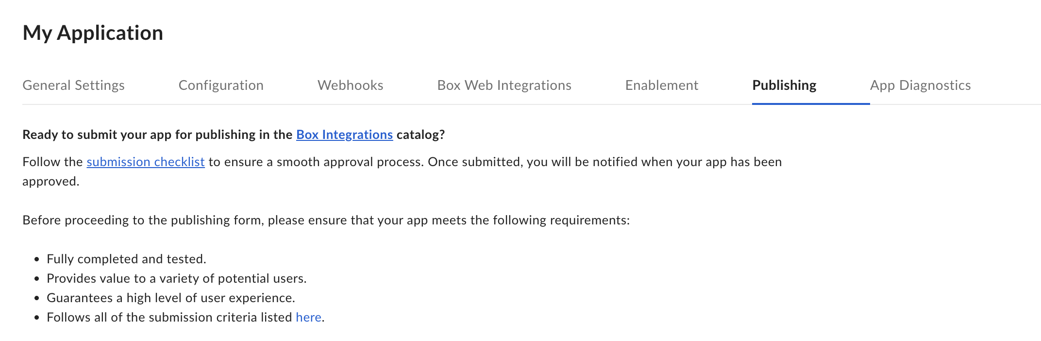Click 'Provides value to a variety' bullet
1041x341 pixels.
click(x=177, y=278)
